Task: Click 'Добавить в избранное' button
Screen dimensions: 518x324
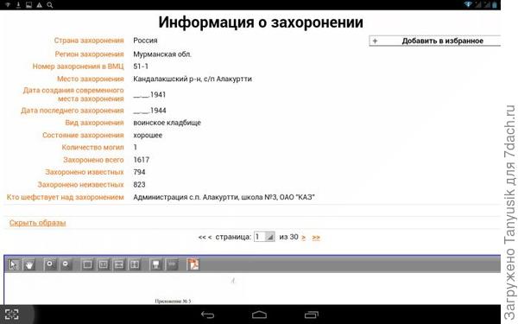Action: click(435, 41)
